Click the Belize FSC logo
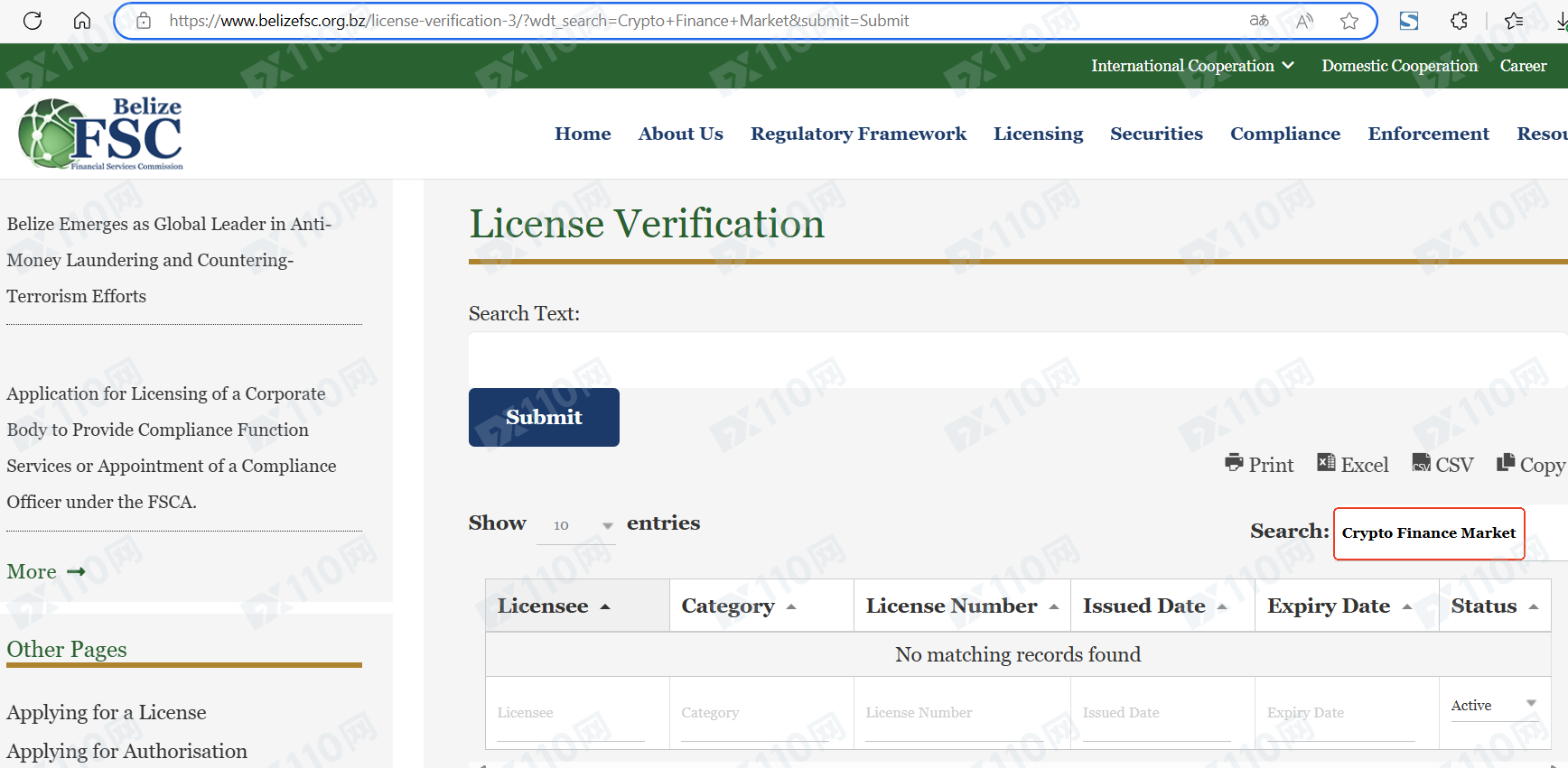 pyautogui.click(x=101, y=134)
